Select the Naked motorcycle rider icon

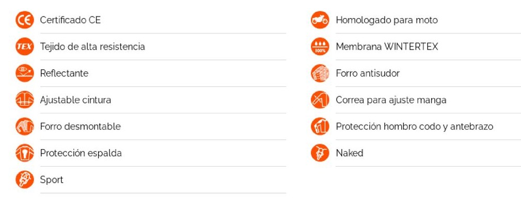320,153
